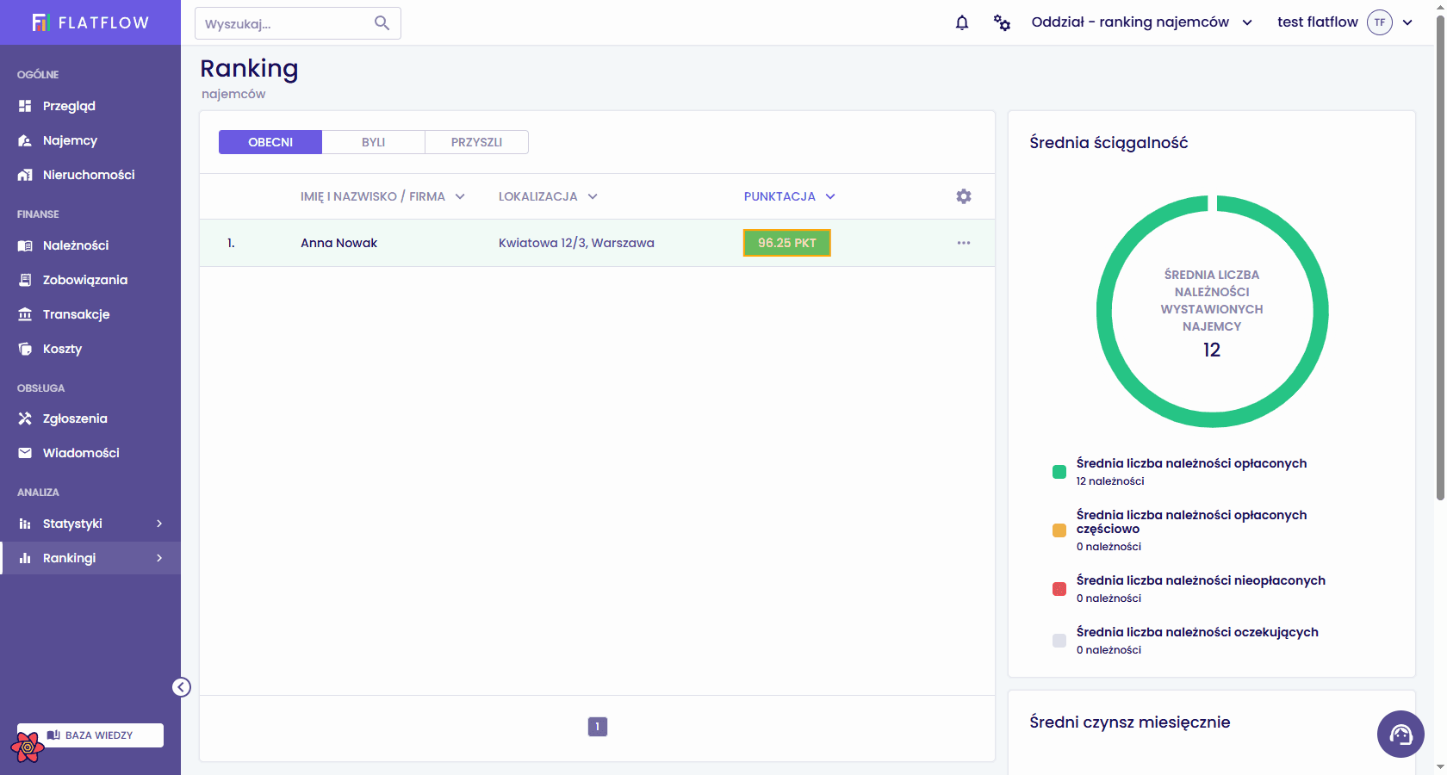
Task: Collapse the sidebar with the arrow button
Action: pyautogui.click(x=181, y=687)
